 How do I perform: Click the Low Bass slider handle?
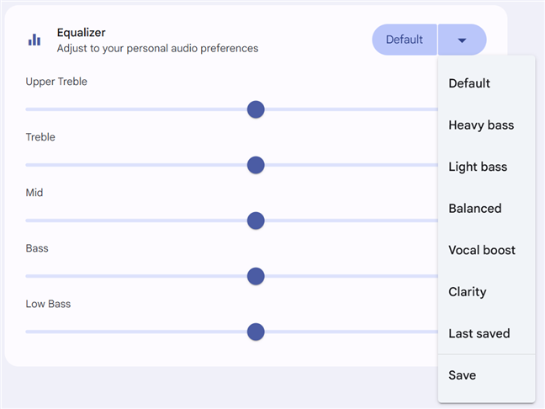click(256, 332)
